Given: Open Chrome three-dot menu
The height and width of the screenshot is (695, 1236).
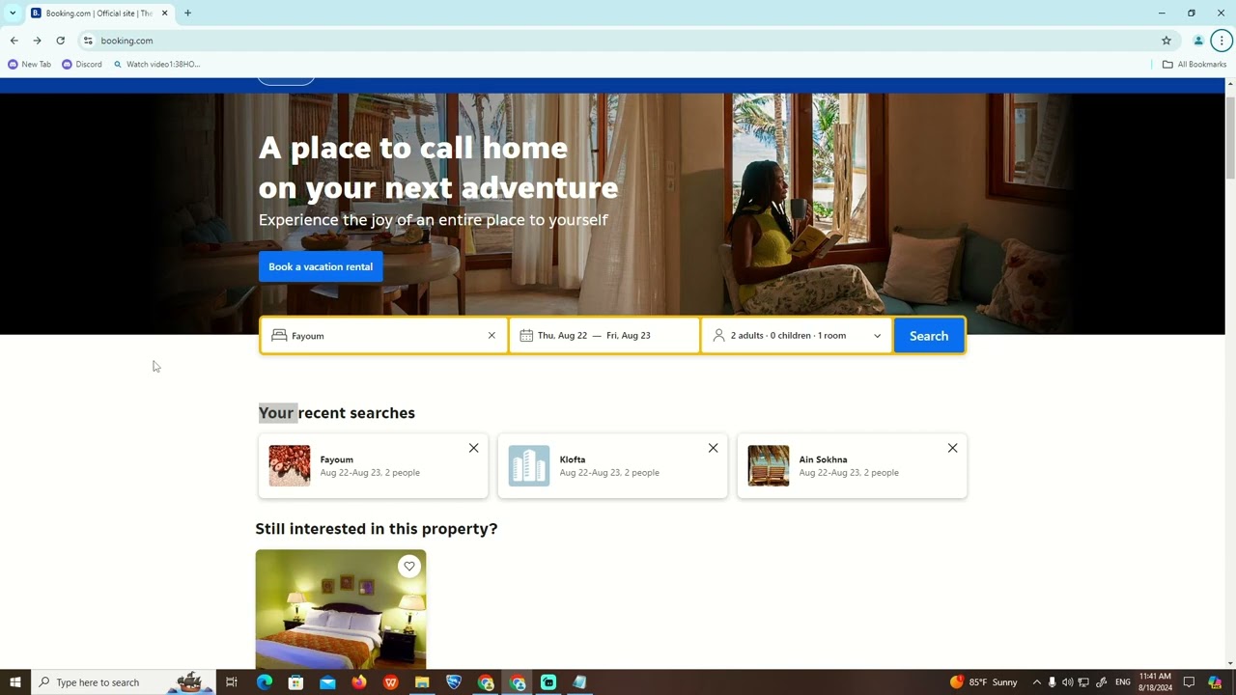Looking at the screenshot, I should point(1222,41).
